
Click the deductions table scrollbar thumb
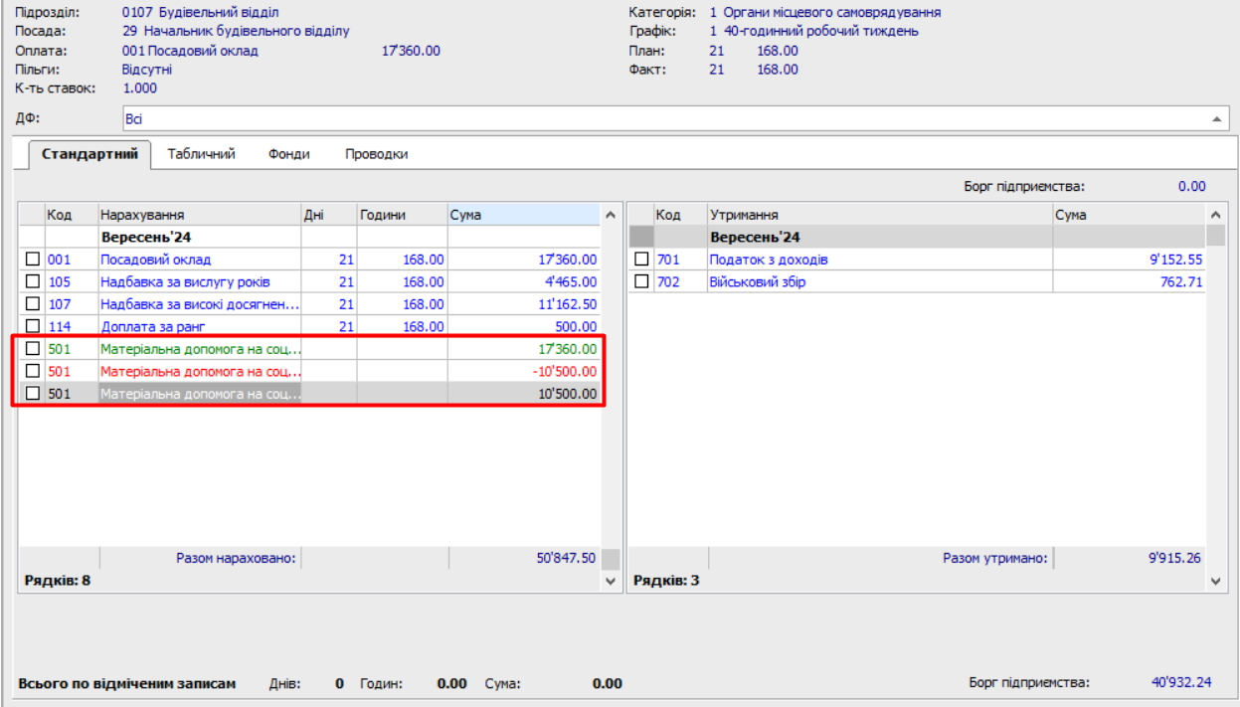coord(1216,236)
